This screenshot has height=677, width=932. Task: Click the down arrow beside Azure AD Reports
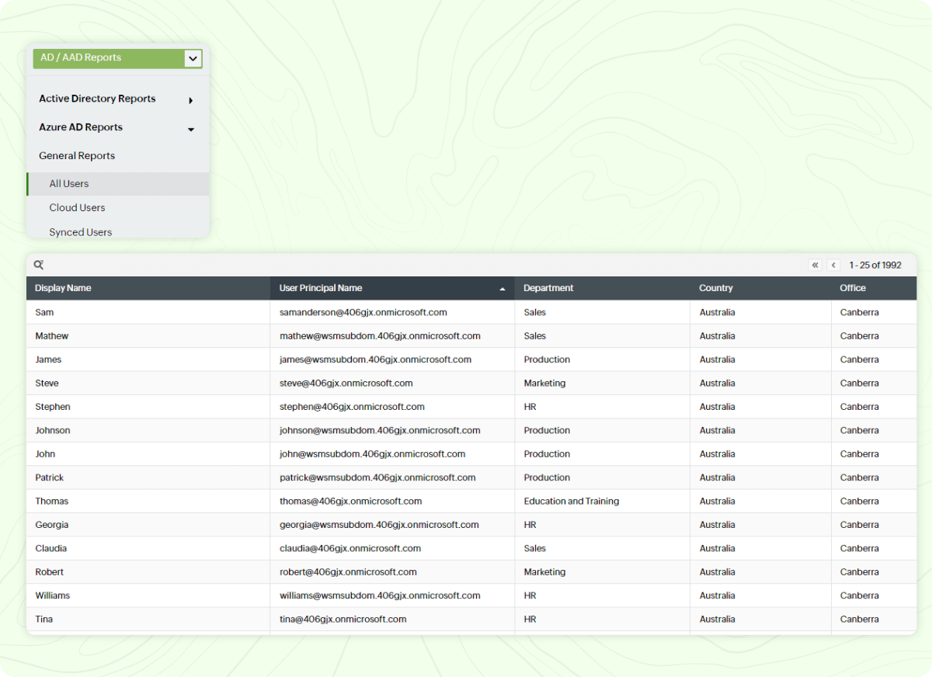[x=190, y=129]
